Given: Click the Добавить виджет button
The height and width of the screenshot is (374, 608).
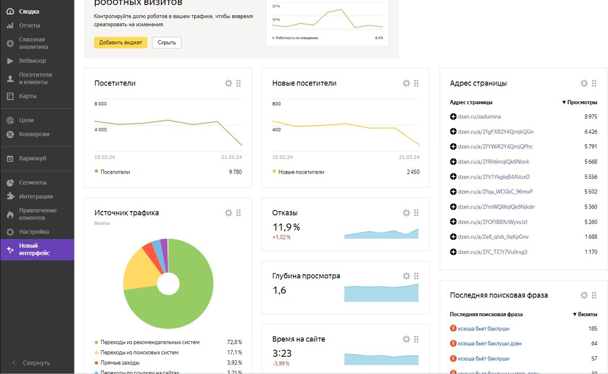Looking at the screenshot, I should click(121, 43).
